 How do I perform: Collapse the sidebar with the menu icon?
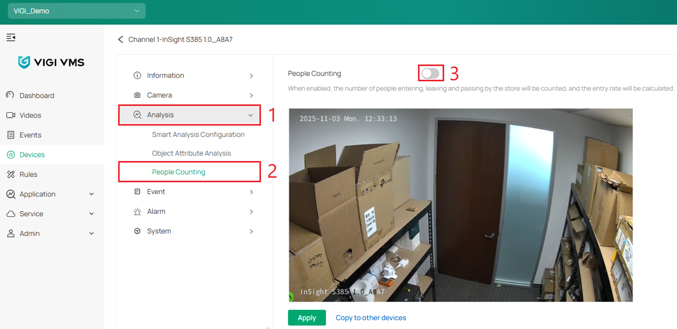(x=11, y=38)
